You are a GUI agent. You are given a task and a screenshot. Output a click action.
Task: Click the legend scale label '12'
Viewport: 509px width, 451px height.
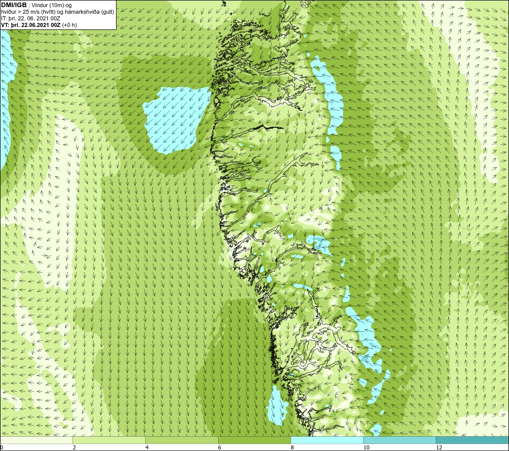[439, 448]
